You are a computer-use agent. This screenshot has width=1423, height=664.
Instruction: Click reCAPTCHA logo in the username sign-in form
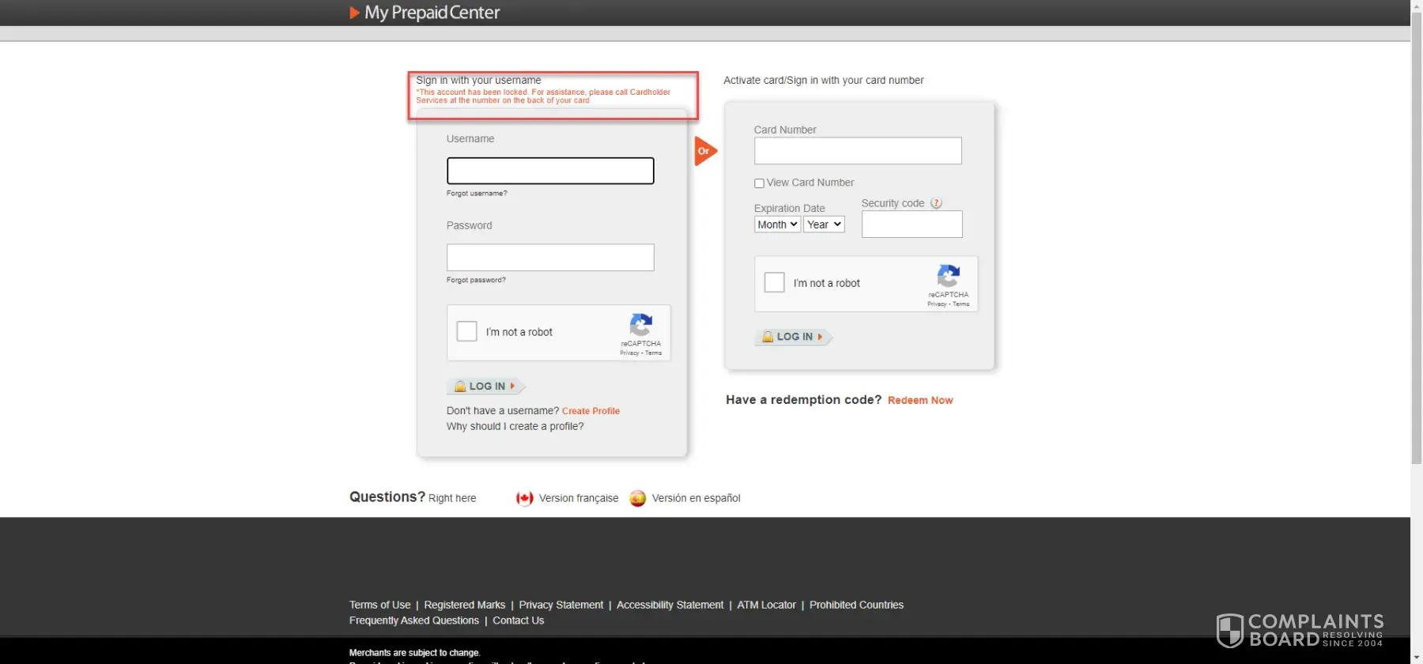641,325
